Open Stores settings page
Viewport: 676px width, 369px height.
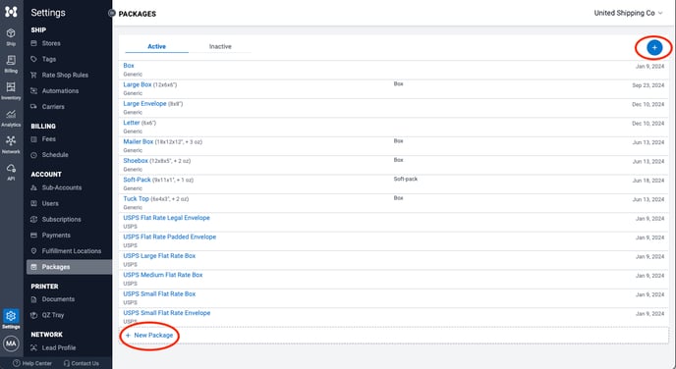point(51,43)
